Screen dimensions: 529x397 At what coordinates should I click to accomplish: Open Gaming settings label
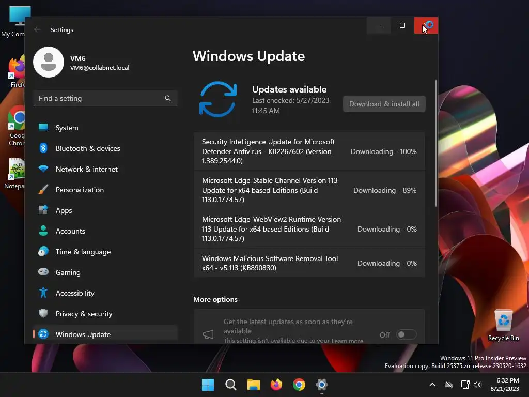(x=68, y=272)
